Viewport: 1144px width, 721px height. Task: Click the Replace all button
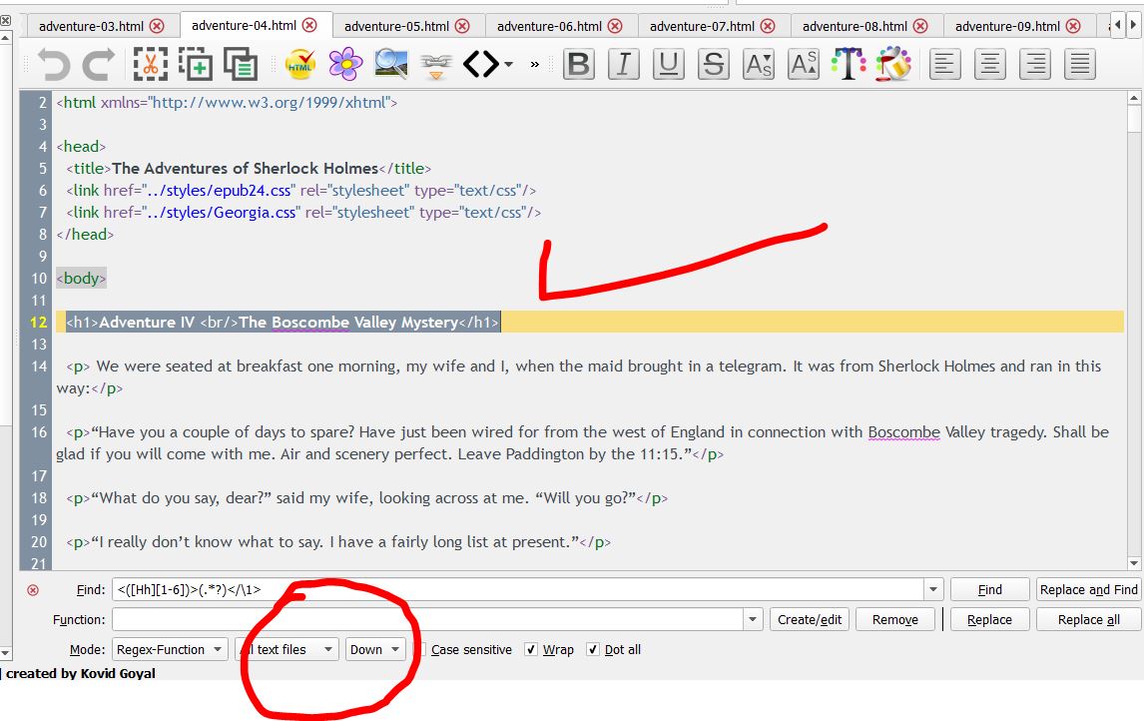[1088, 619]
